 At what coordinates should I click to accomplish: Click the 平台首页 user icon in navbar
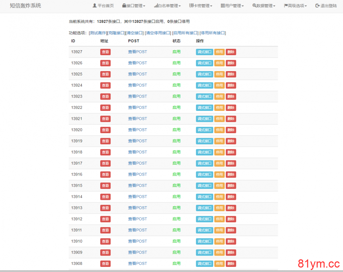(x=95, y=6)
